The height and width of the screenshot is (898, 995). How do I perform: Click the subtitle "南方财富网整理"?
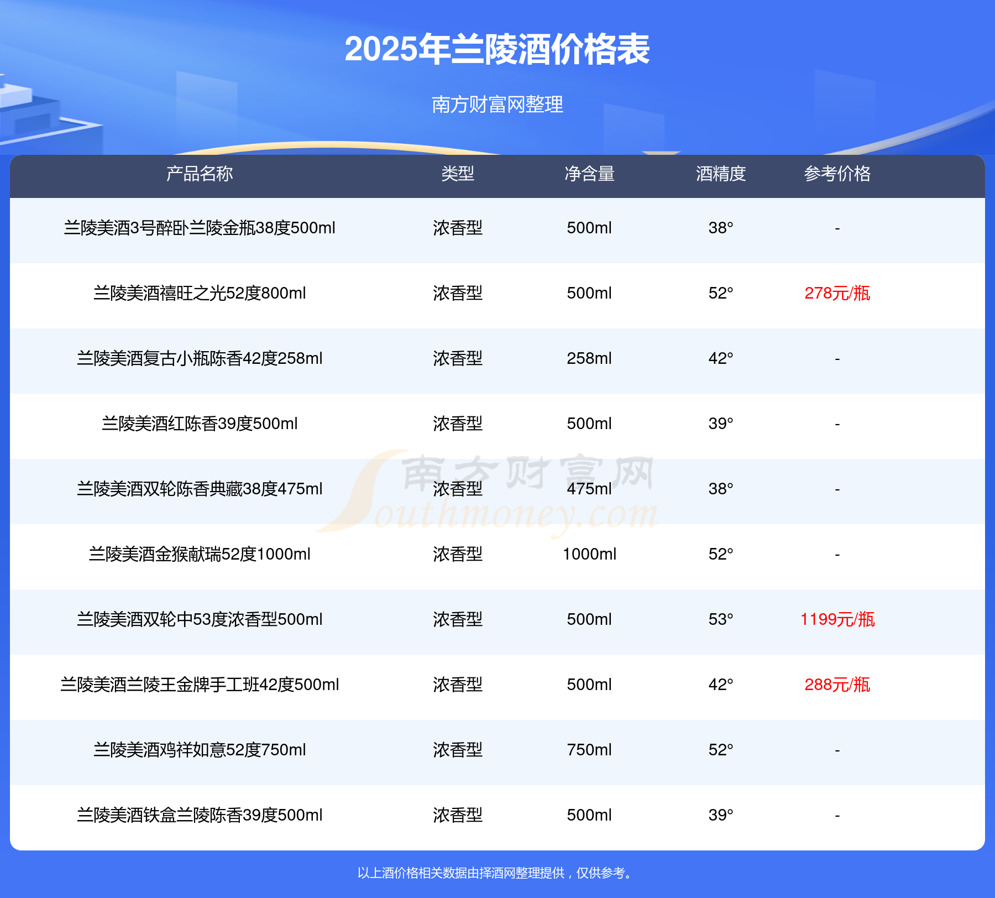point(498,105)
